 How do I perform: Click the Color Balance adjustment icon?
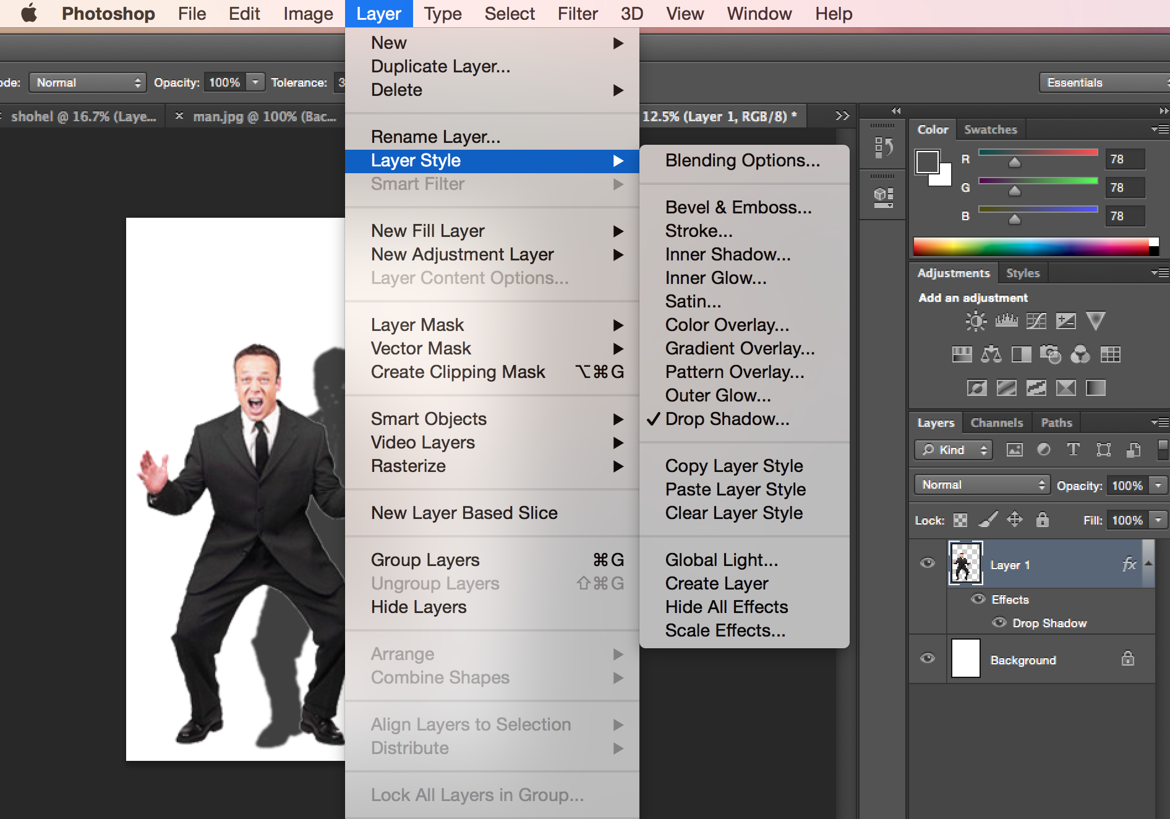coord(991,354)
